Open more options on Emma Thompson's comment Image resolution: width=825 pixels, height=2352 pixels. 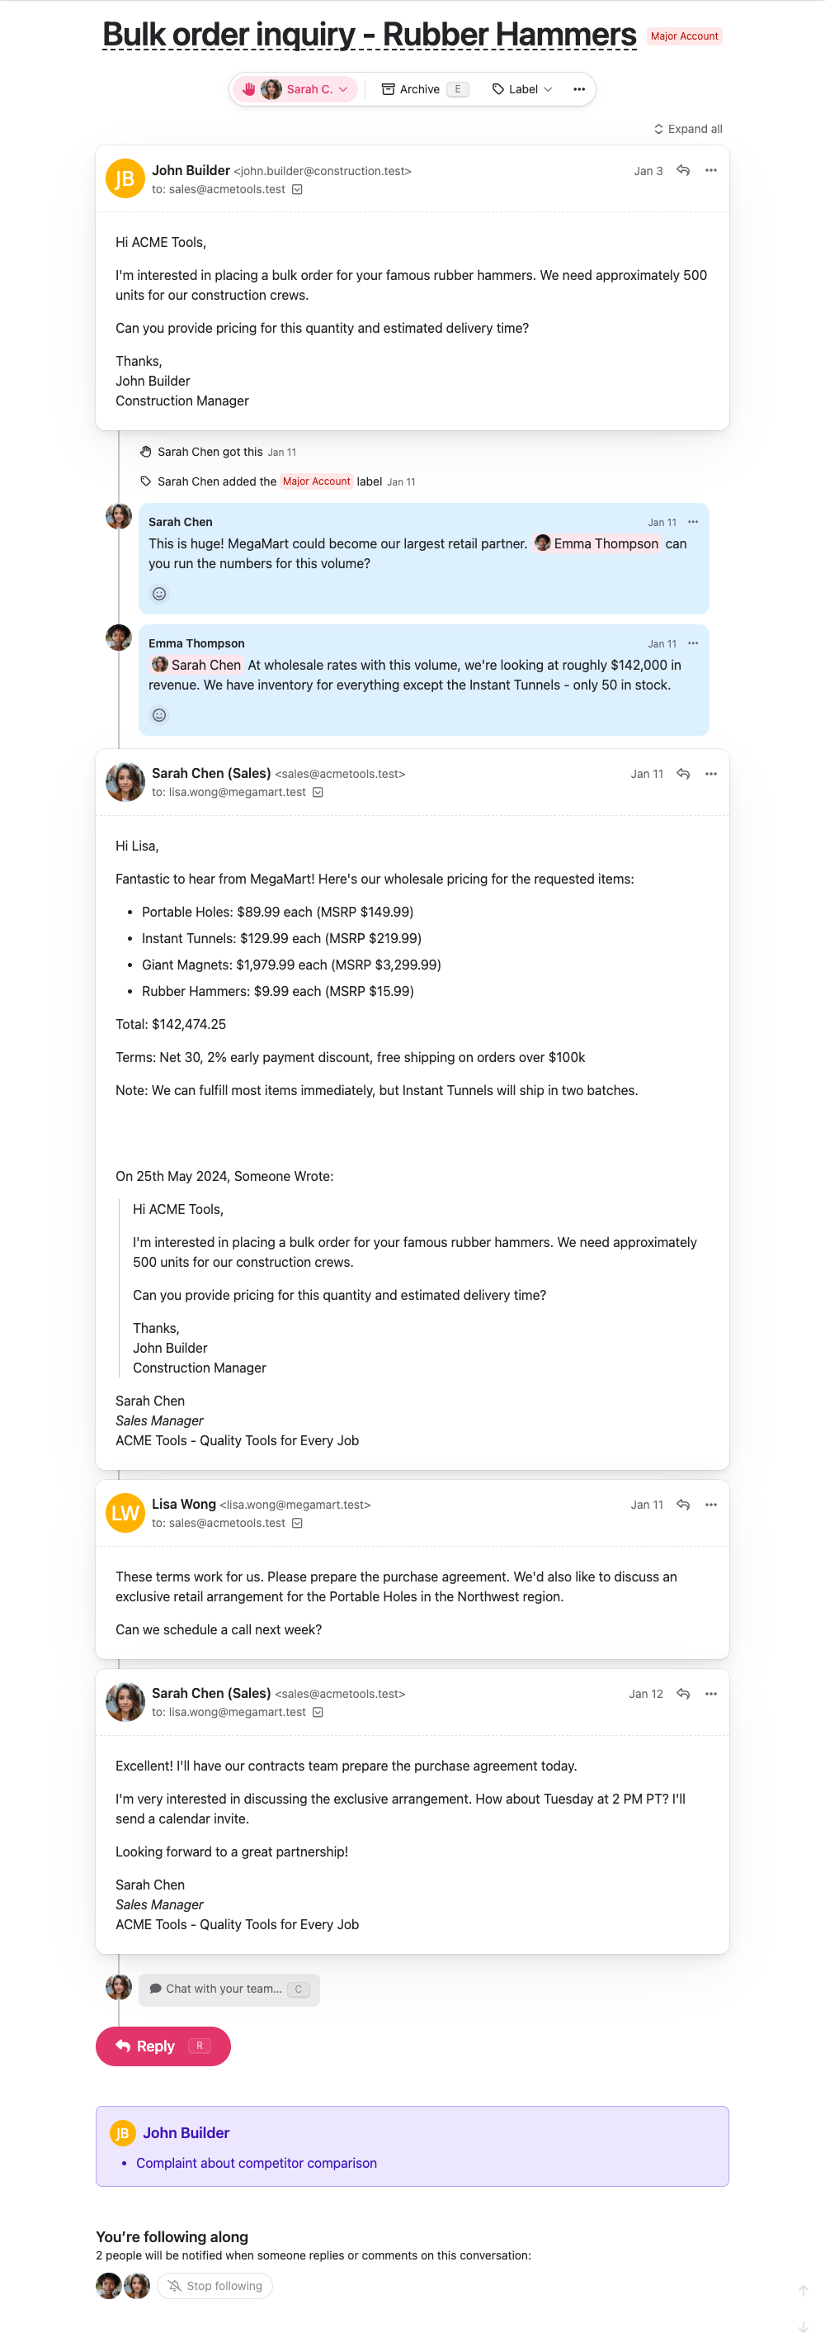coord(693,643)
